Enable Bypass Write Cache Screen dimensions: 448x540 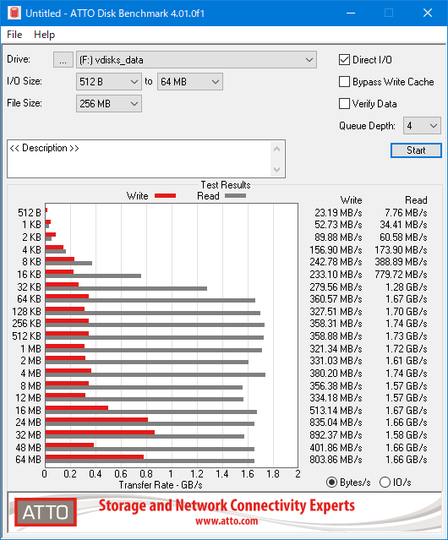pyautogui.click(x=344, y=82)
